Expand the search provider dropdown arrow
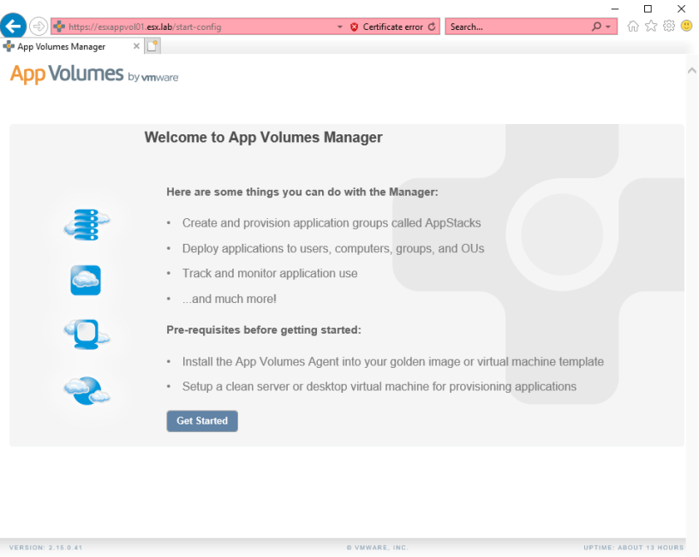Screen dimensions: 699x557 608,27
